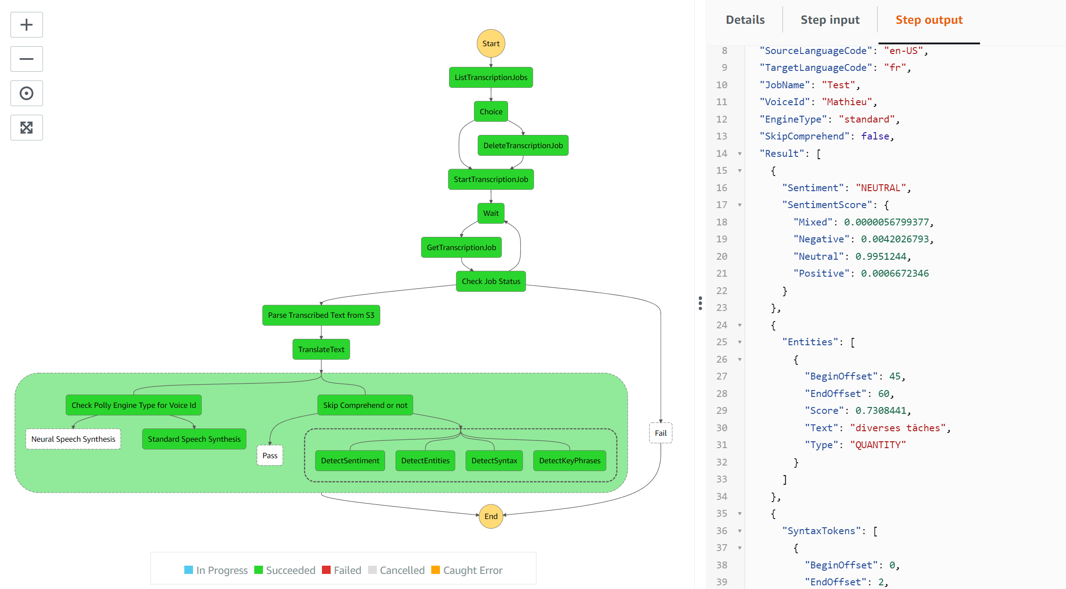Viewport: 1066px width, 589px height.
Task: Click the zoom in plus icon
Action: click(27, 25)
